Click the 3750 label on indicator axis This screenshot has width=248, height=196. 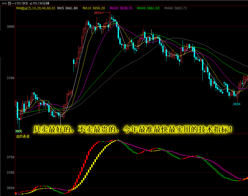(10, 157)
